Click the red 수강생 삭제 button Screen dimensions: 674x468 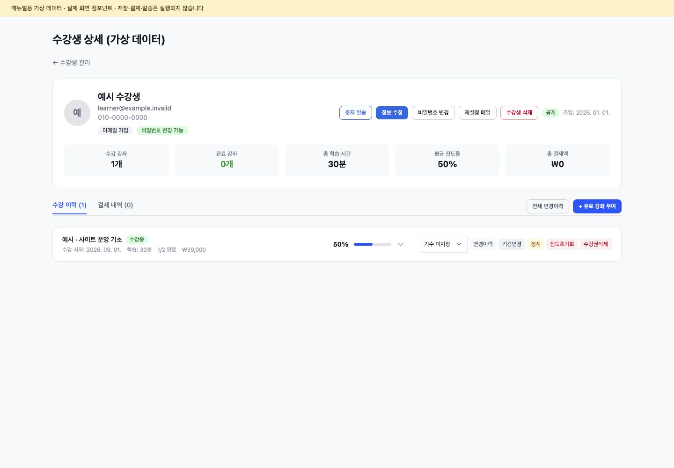pos(519,113)
